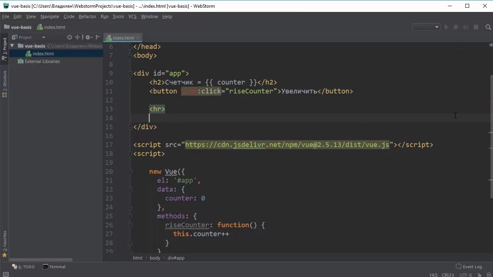Screen dimensions: 493x277
Task: Open the Project view selector dropdown
Action: [x=44, y=37]
